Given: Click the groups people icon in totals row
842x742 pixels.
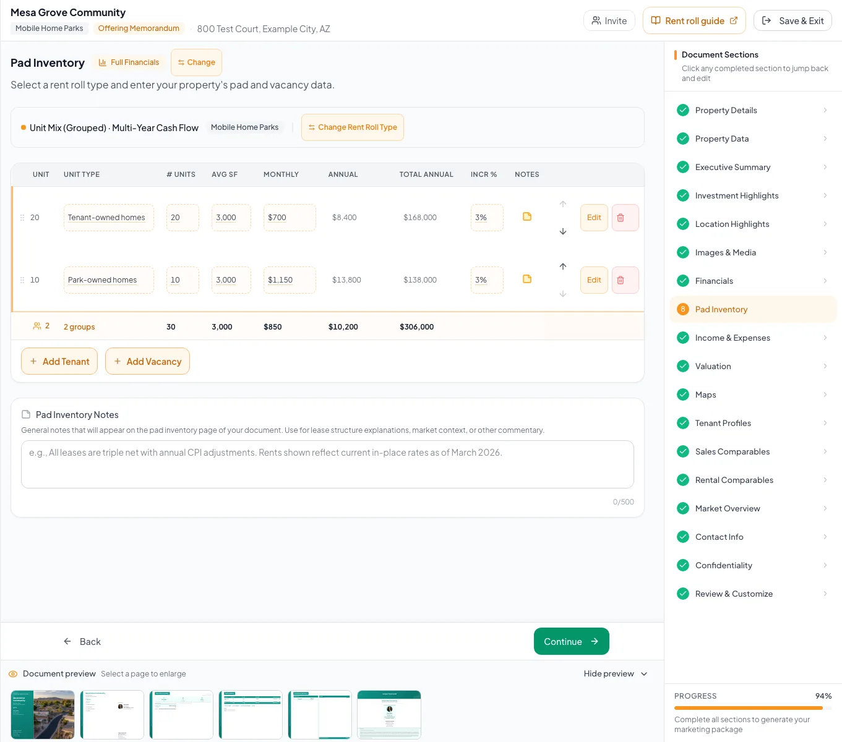Looking at the screenshot, I should (37, 326).
